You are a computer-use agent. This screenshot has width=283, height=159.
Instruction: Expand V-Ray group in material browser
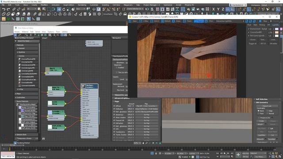point(27,89)
